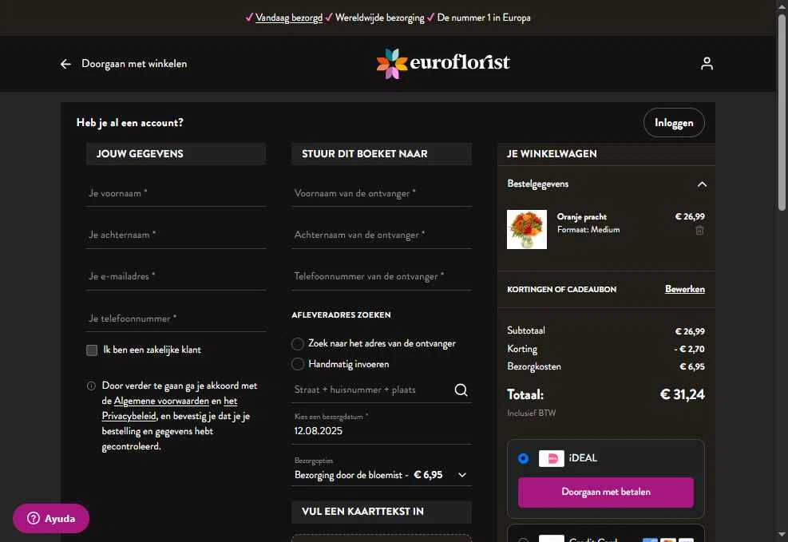The image size is (788, 542).
Task: Open the user account profile icon
Action: pos(707,63)
